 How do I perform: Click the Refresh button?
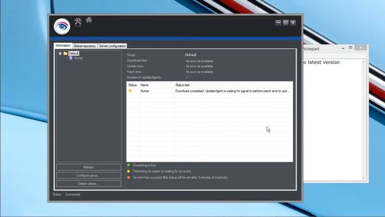pyautogui.click(x=88, y=168)
